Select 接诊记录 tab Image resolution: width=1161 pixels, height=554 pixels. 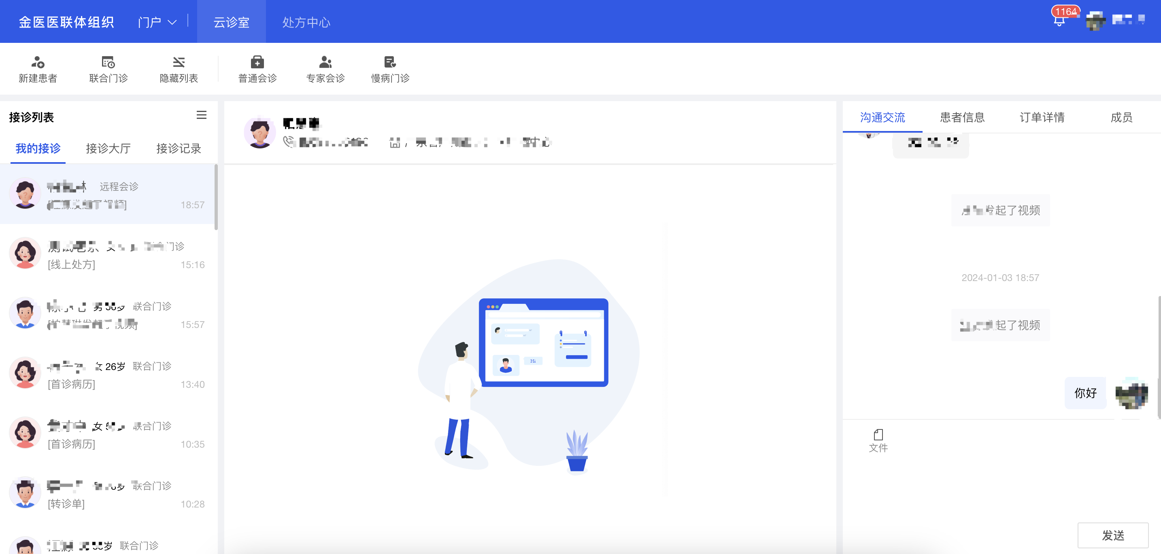coord(179,148)
